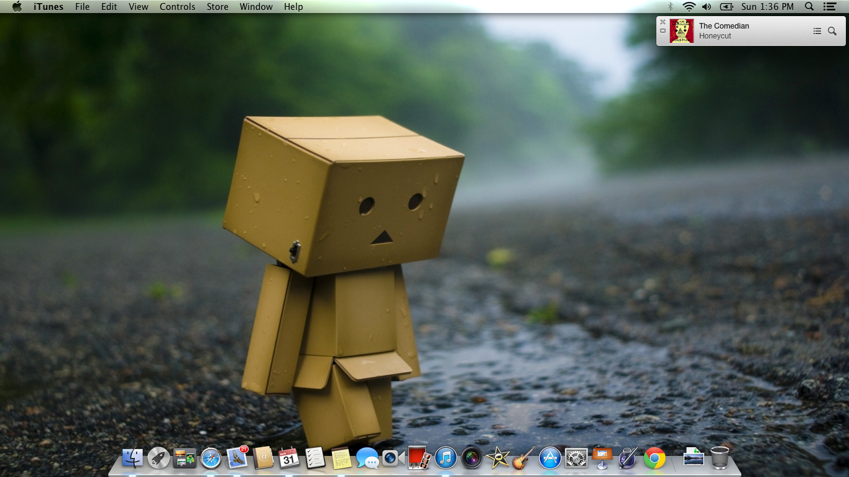Open the Window menu

[256, 6]
